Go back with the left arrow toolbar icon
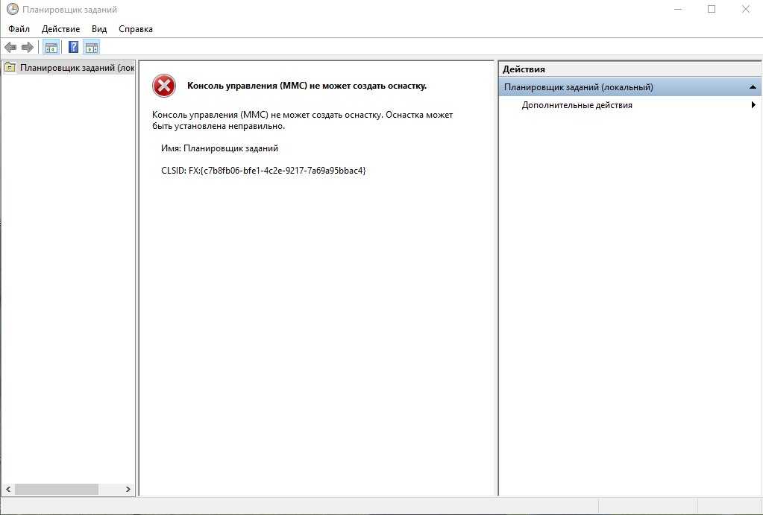Screen dimensions: 763x515 10,47
